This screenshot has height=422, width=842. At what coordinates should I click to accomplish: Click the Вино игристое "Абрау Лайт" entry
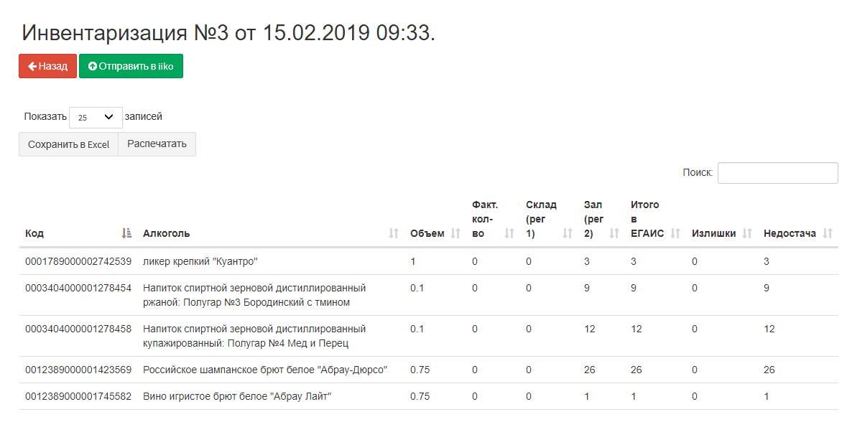point(236,396)
